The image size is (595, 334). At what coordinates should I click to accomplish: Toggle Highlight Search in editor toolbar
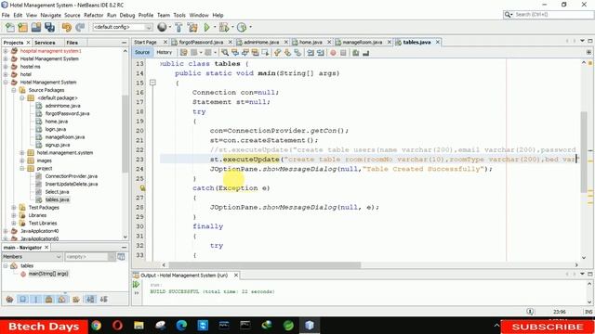click(x=255, y=53)
